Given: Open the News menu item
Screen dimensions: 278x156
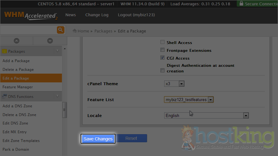Looking at the screenshot, I should [70, 15].
